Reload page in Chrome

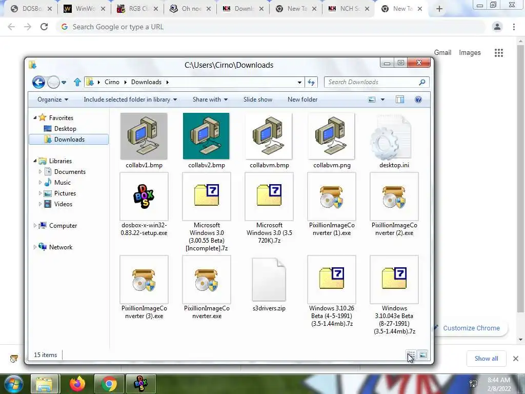[44, 27]
